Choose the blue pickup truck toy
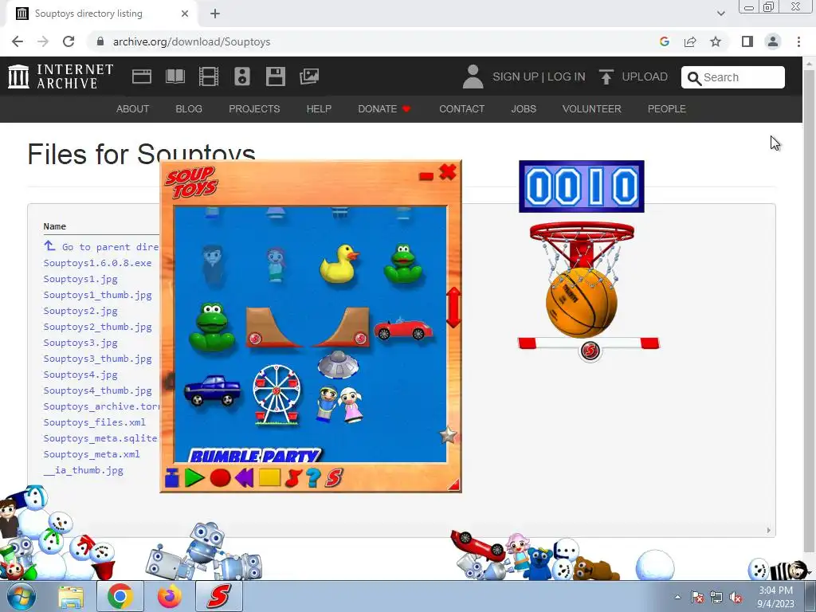The width and height of the screenshot is (816, 612). (212, 390)
